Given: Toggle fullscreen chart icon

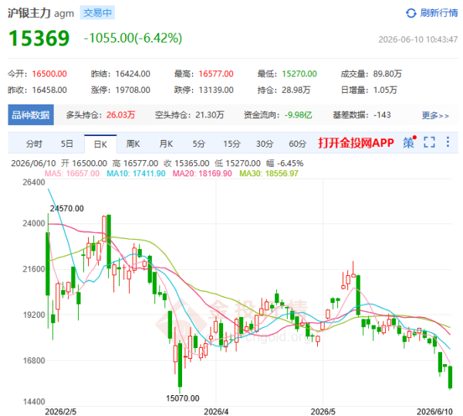Looking at the screenshot, I should point(429,142).
